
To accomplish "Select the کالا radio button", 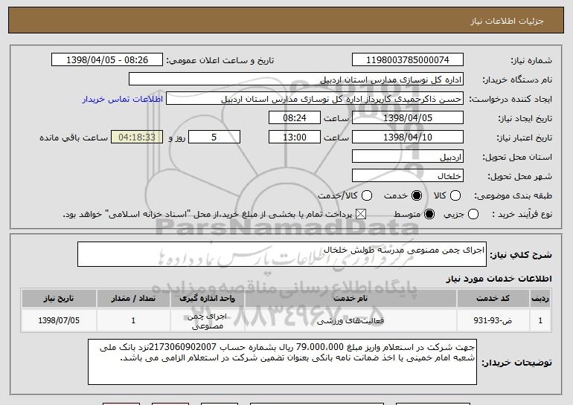I will [x=455, y=195].
